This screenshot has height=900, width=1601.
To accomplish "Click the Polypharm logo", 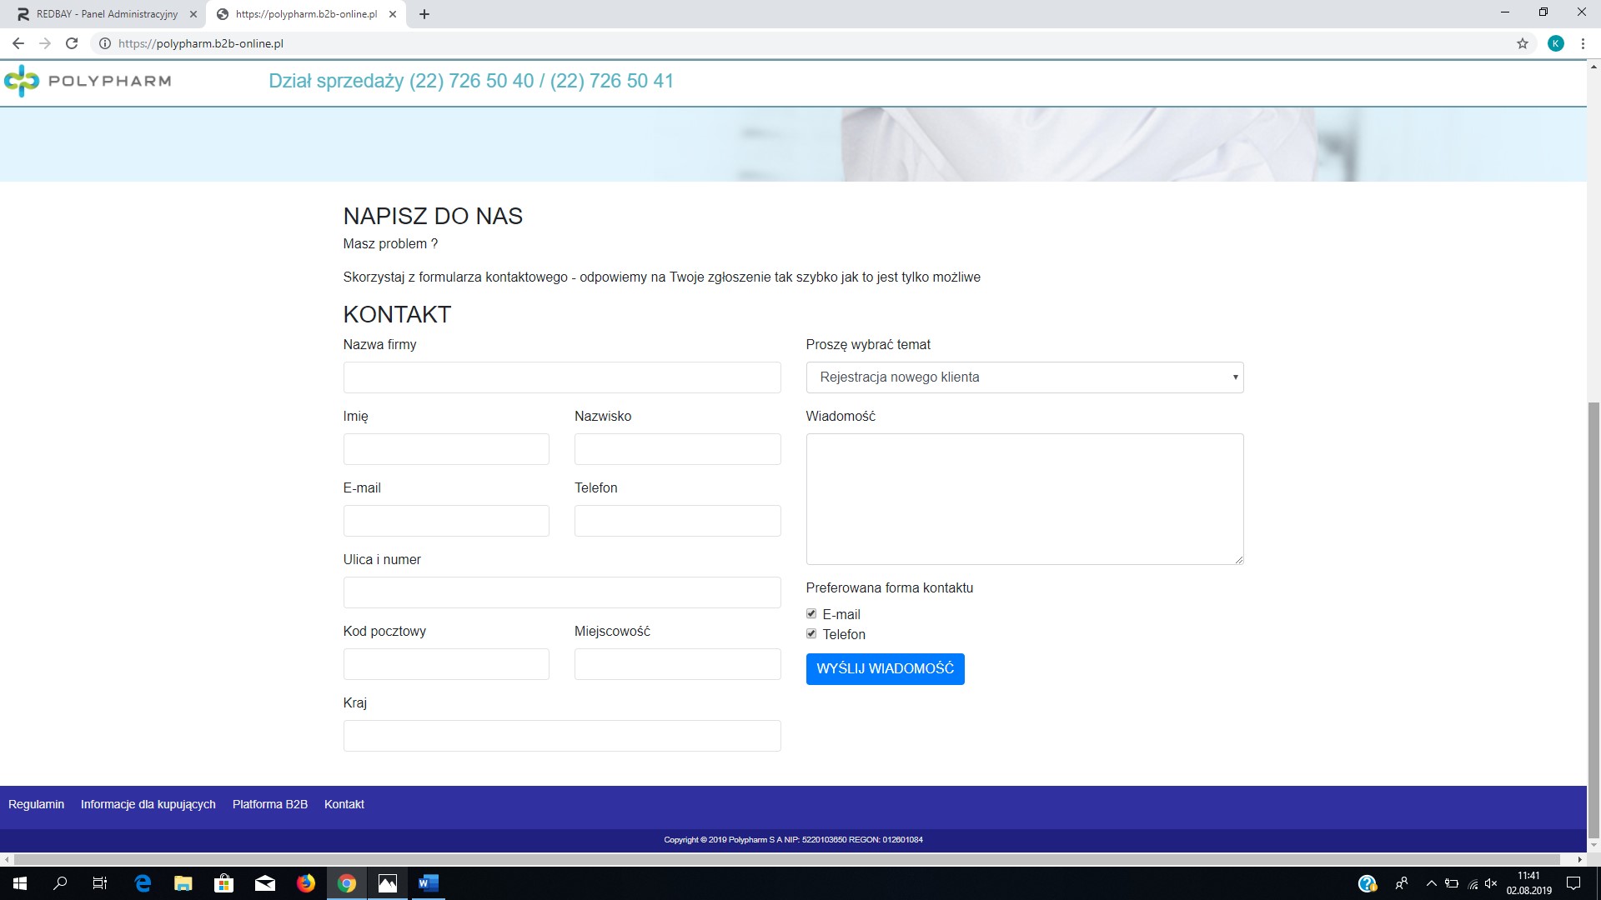I will [88, 81].
